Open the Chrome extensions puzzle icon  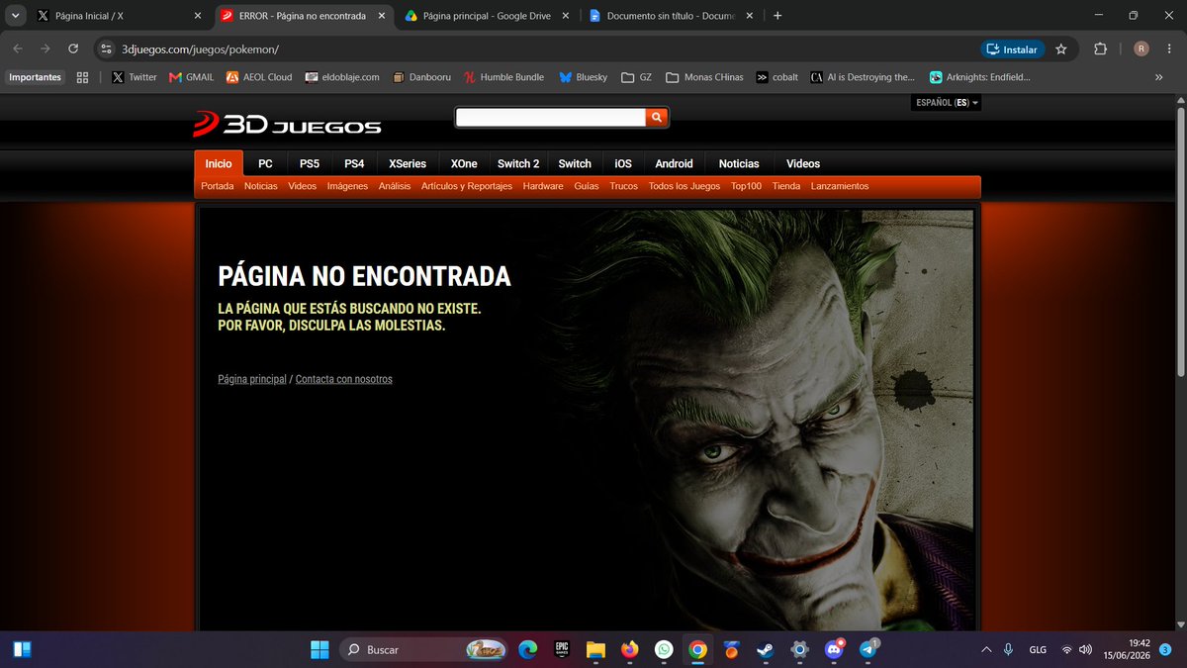click(x=1100, y=48)
